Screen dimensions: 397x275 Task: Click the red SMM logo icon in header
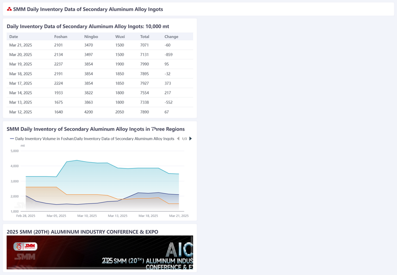(x=9, y=9)
